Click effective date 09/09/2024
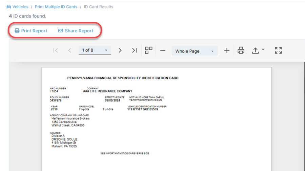Viewport: 305px width, 171px height. [113, 100]
